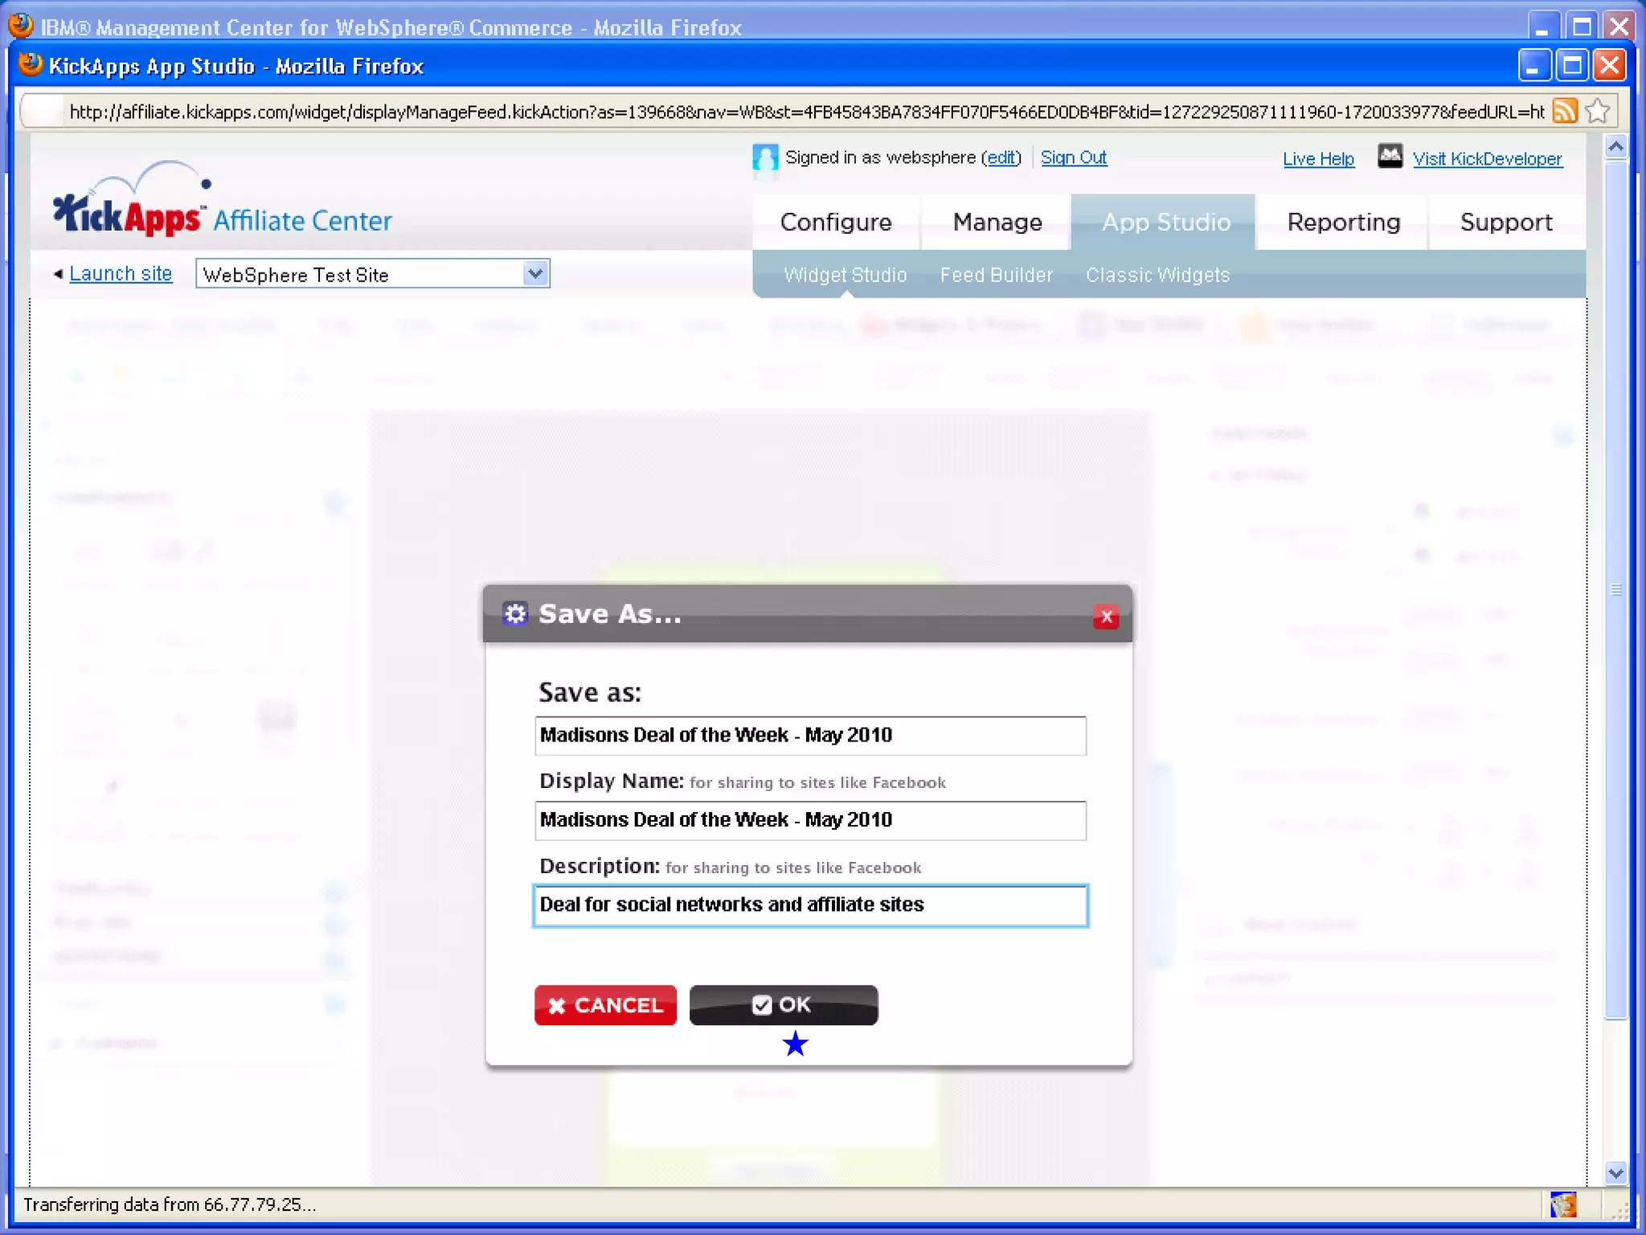Click the bookmark star icon
Viewport: 1646px width, 1235px height.
click(1598, 111)
